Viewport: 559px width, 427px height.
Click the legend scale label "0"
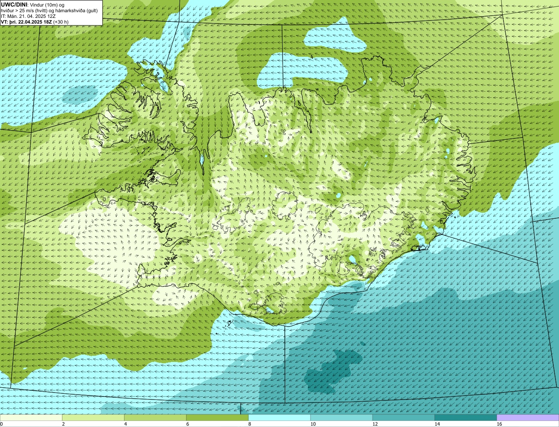[2, 424]
